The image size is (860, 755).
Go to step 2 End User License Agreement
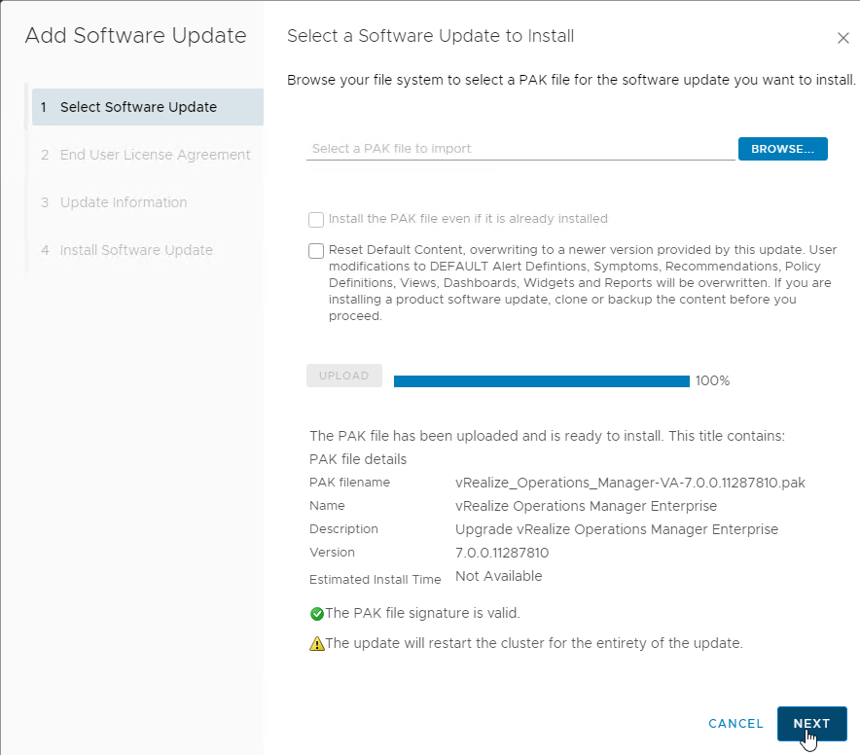point(145,155)
